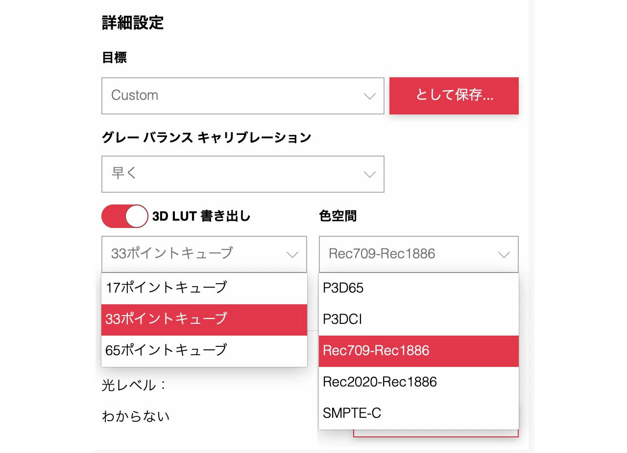Click the として保存... button
The image size is (627, 453).
[454, 96]
